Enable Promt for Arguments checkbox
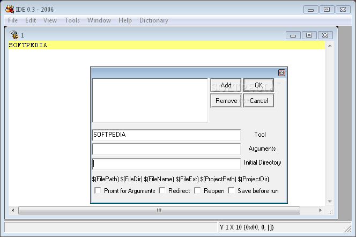356x237 pixels. tap(98, 190)
